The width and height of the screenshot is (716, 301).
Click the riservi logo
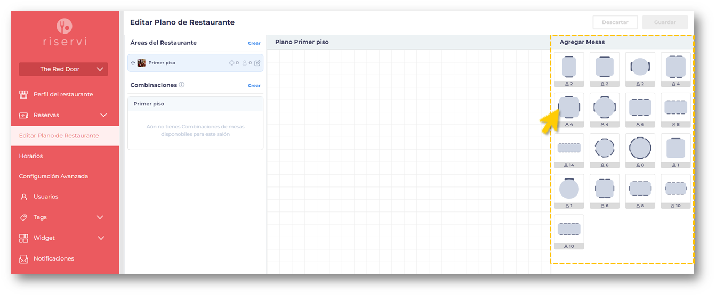[x=65, y=32]
